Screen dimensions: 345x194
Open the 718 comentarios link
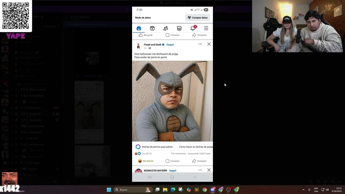(178, 154)
